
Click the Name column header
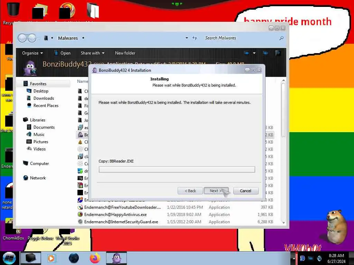pos(82,81)
